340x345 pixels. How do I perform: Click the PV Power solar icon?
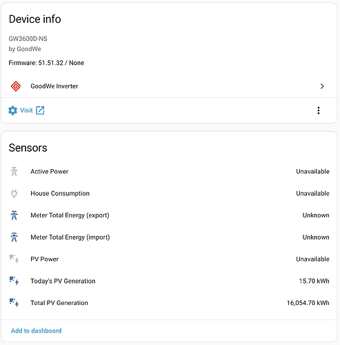(14, 259)
